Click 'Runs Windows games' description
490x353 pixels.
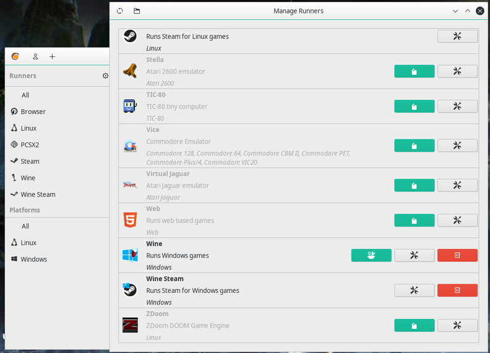[178, 255]
